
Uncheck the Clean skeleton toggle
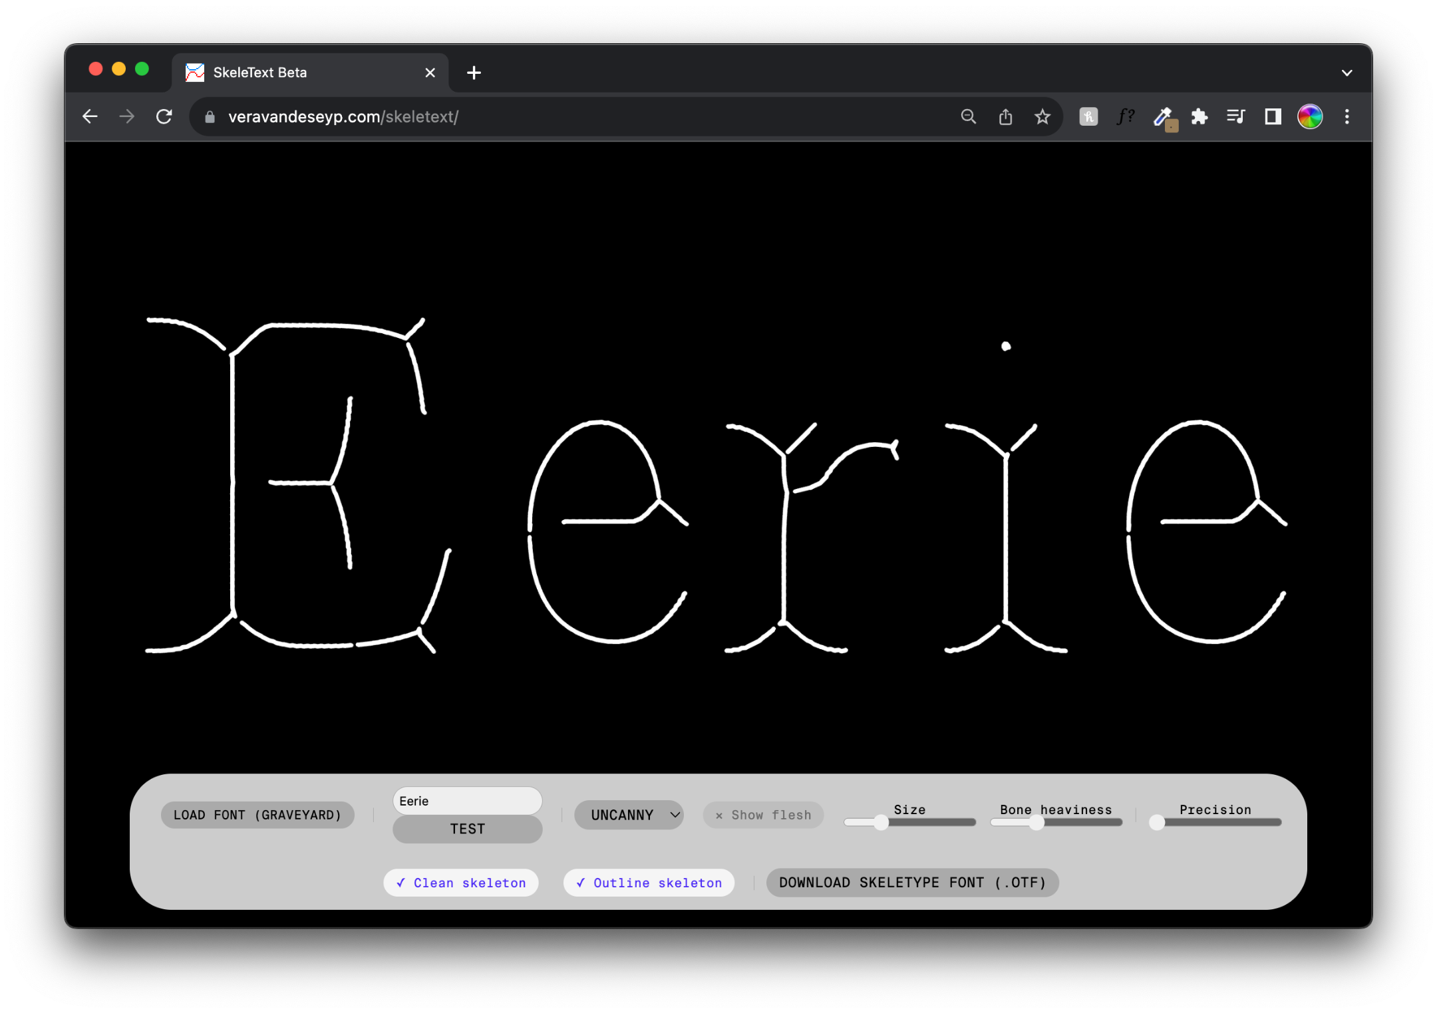(460, 883)
